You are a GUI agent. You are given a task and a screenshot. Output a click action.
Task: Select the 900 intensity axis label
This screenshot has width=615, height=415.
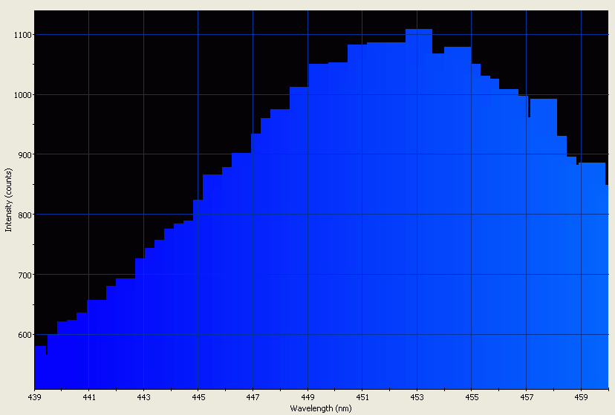click(25, 155)
